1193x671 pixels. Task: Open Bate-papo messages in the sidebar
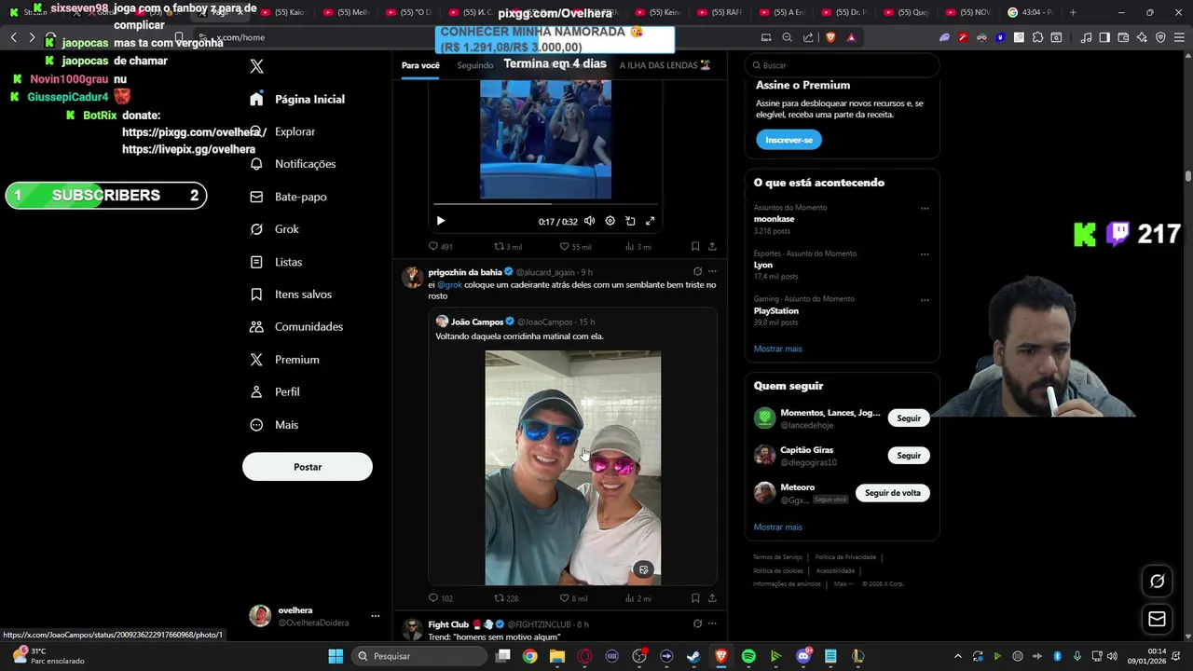[288, 197]
